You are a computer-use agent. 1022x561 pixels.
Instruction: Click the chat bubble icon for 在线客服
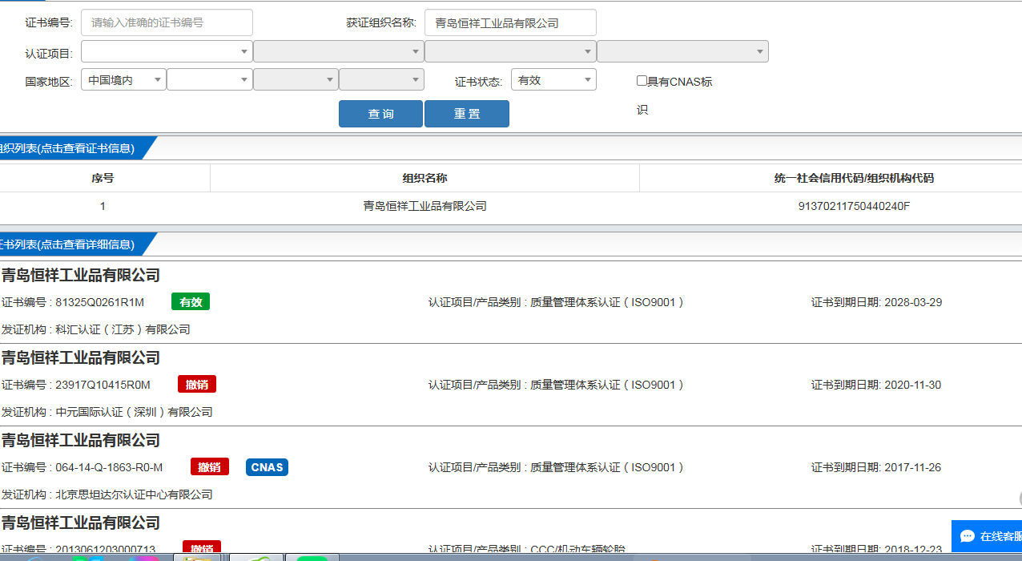coord(968,536)
